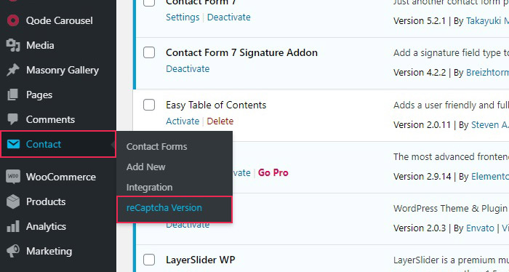
Task: Click the Masonry Gallery pin icon
Action: coord(13,70)
